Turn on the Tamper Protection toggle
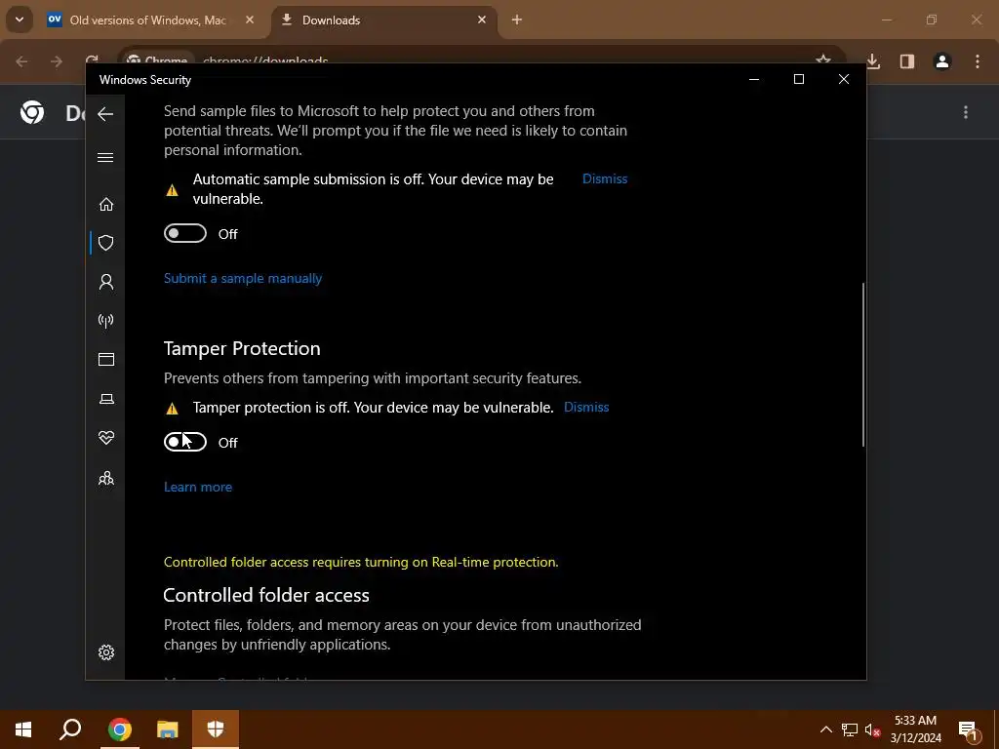The width and height of the screenshot is (999, 749). pos(184,442)
